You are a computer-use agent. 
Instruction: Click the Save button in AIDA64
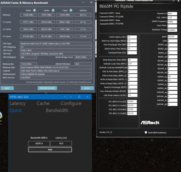7,88
